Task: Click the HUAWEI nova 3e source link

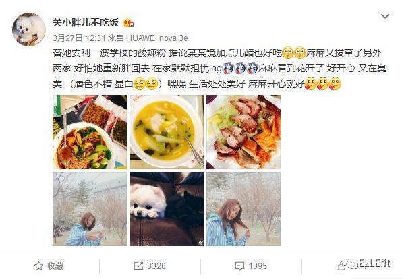Action: (x=157, y=38)
